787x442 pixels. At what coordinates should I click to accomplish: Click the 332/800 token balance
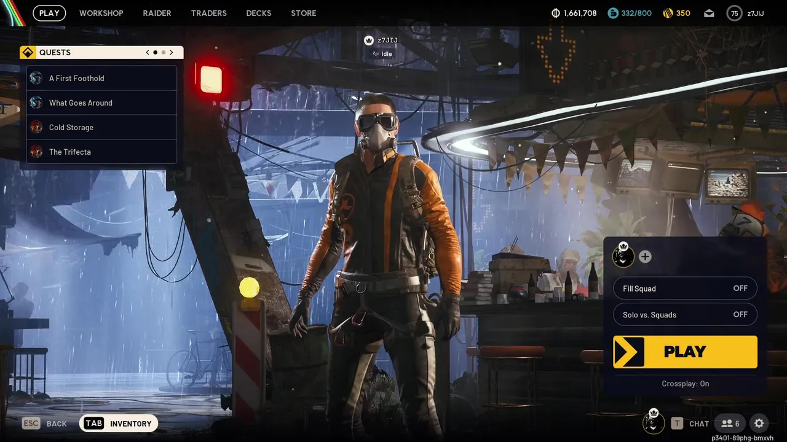point(636,13)
